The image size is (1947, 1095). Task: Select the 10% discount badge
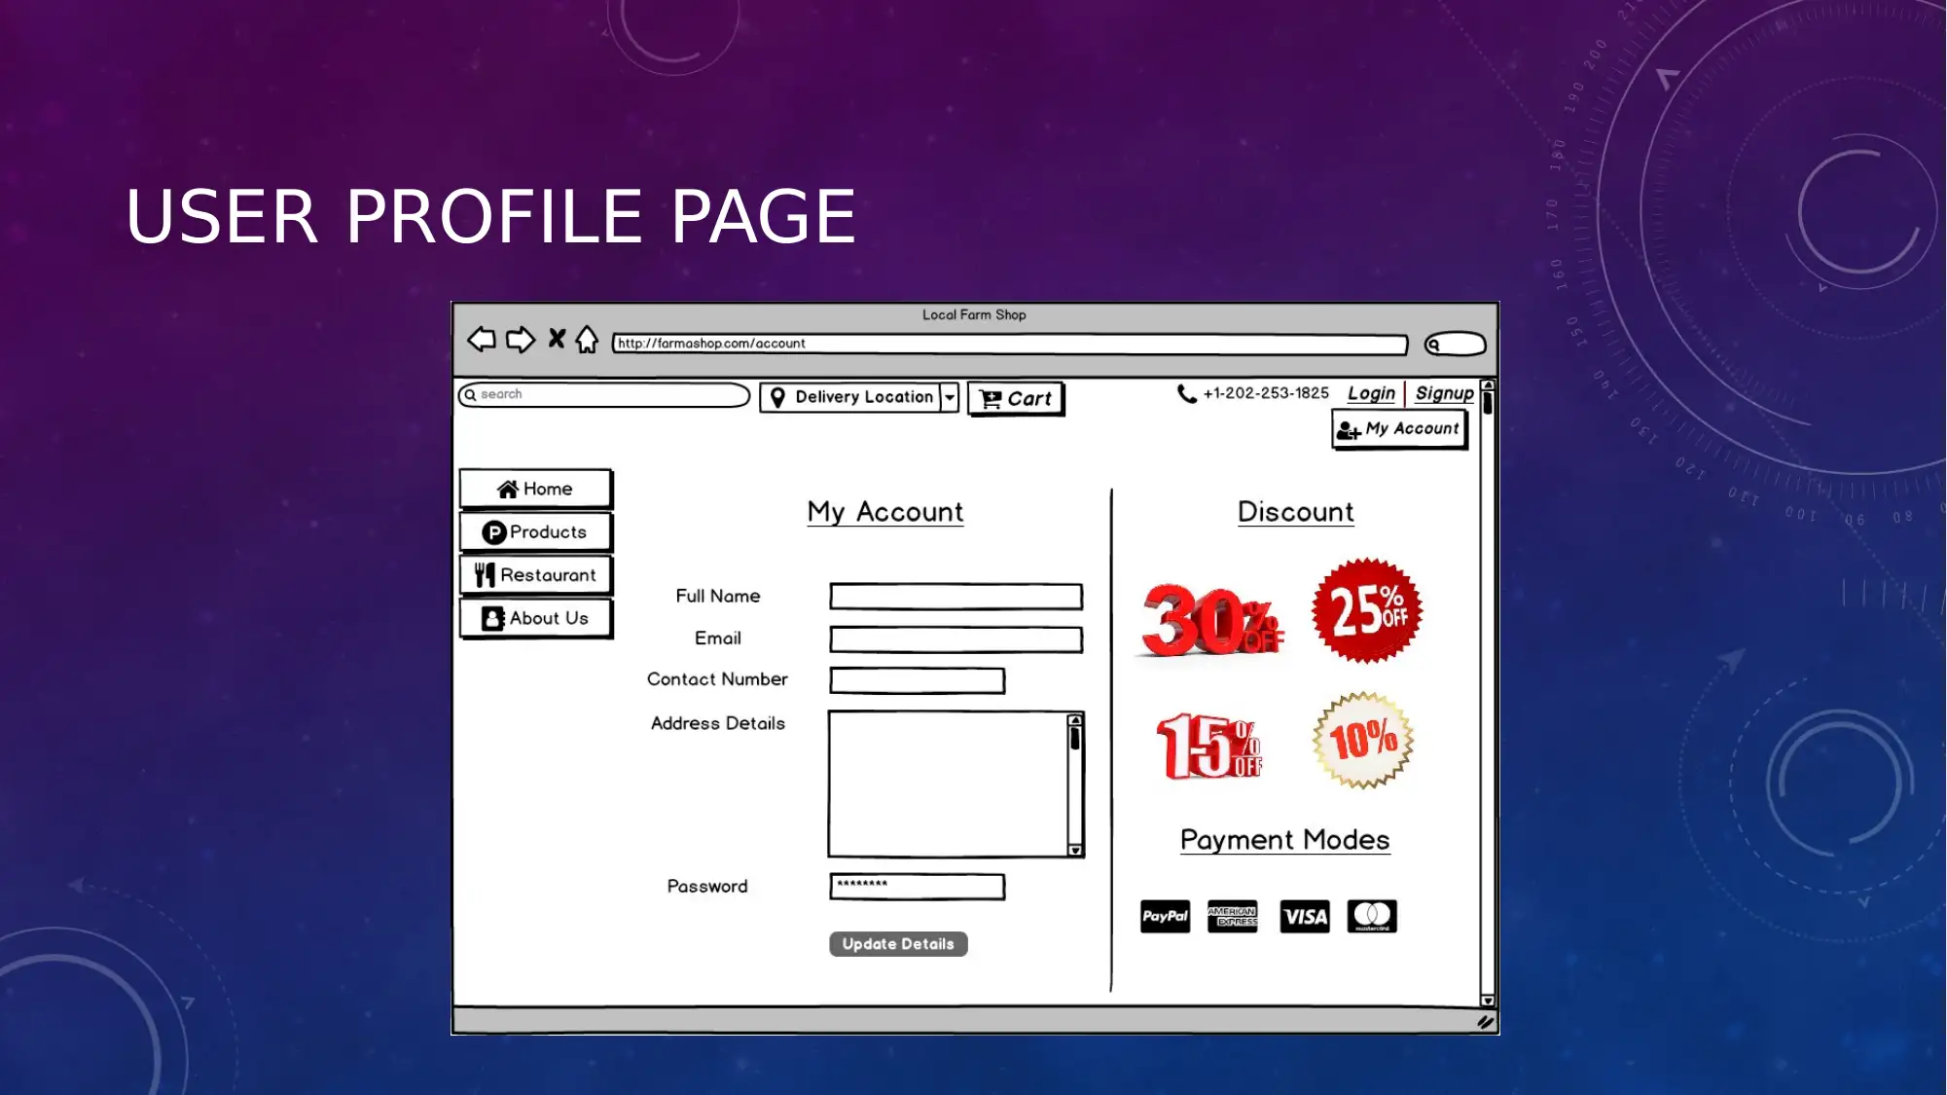(1363, 740)
